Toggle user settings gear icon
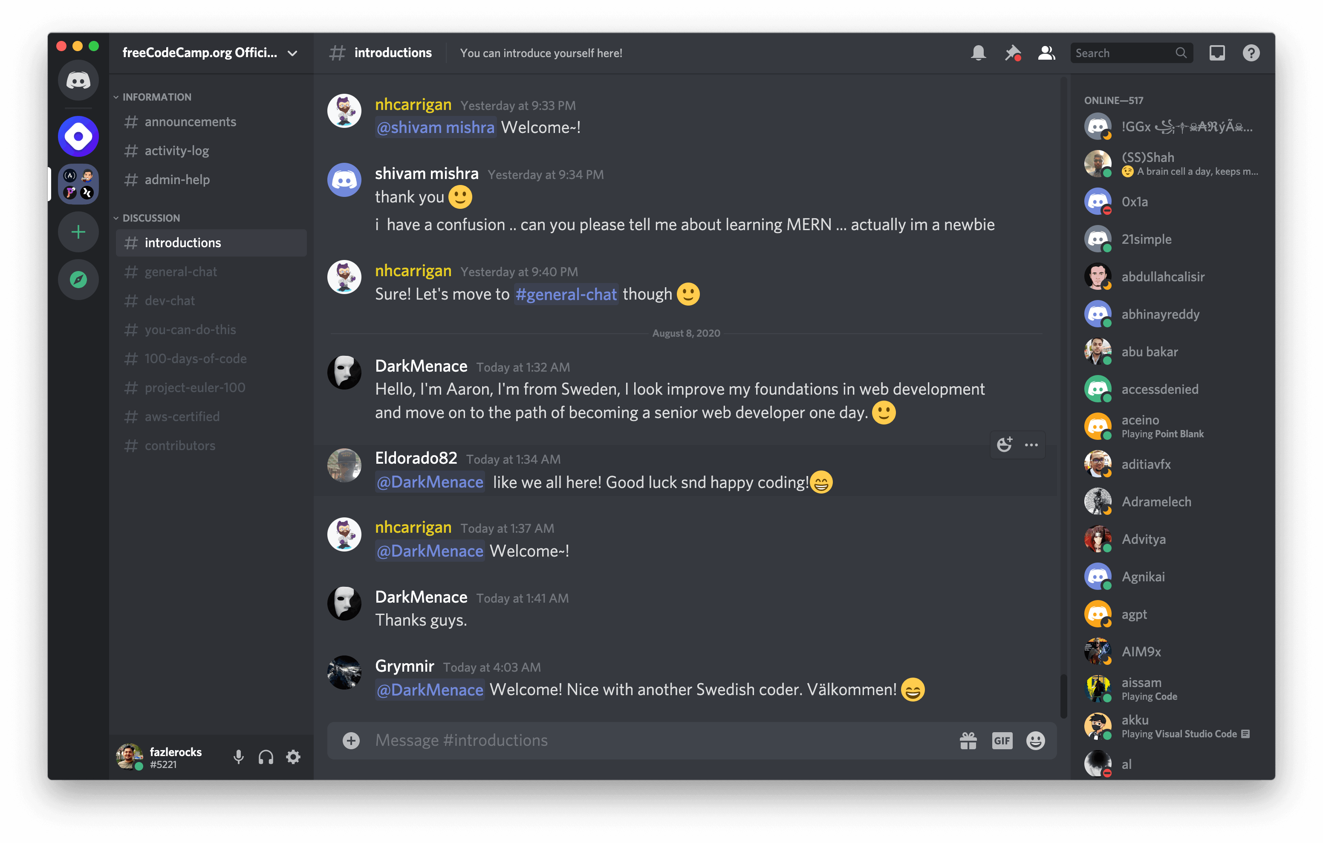Viewport: 1323px width, 843px height. click(x=294, y=756)
